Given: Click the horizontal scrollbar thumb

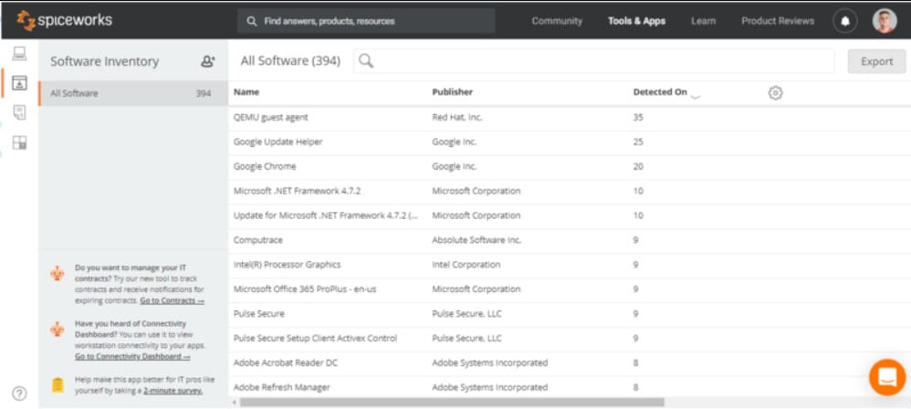Looking at the screenshot, I should tap(452, 402).
